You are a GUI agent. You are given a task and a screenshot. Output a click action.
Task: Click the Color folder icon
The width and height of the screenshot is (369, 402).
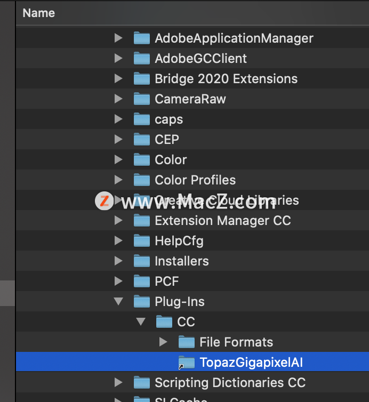point(142,159)
